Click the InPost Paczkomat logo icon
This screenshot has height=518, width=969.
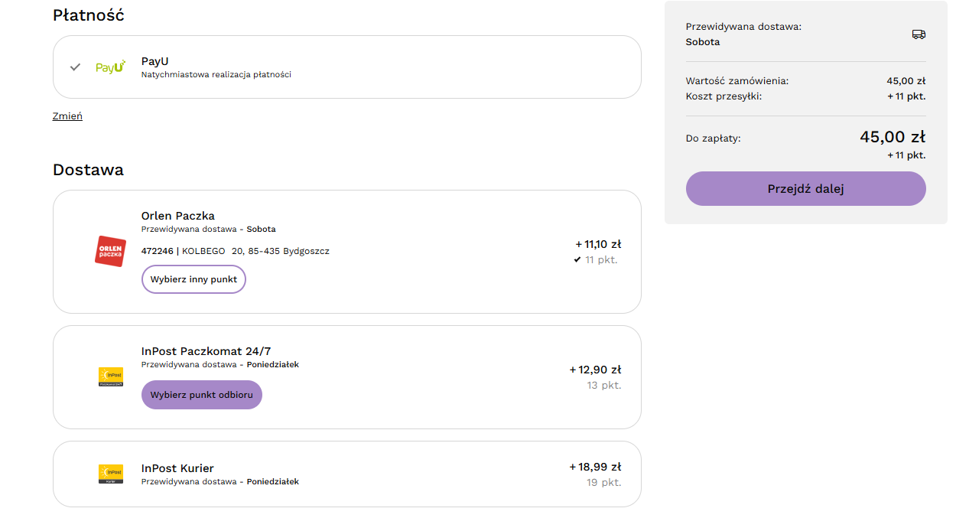click(111, 376)
